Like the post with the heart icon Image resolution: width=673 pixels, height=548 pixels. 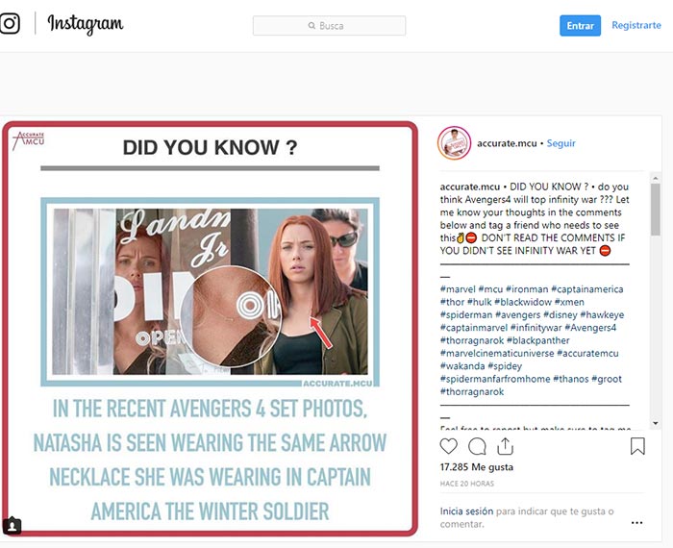pos(449,446)
